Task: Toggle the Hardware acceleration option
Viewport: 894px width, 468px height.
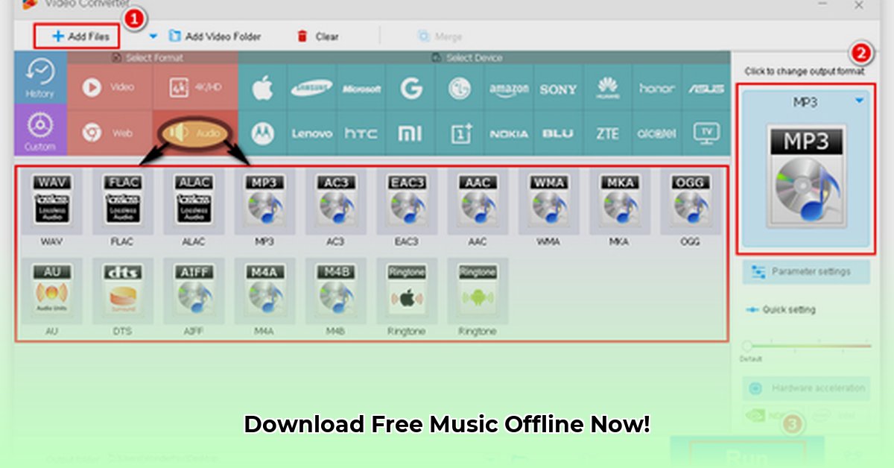Action: pyautogui.click(x=806, y=388)
